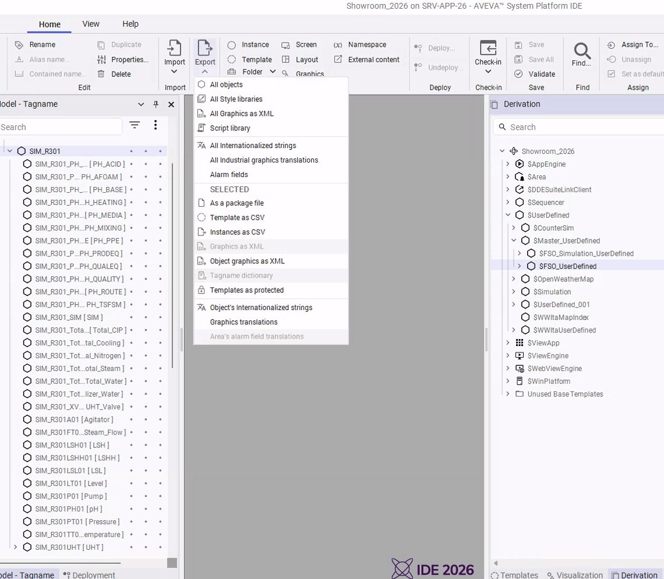664x579 pixels.
Task: Collapse the Showroom_2026 root node
Action: [x=502, y=151]
